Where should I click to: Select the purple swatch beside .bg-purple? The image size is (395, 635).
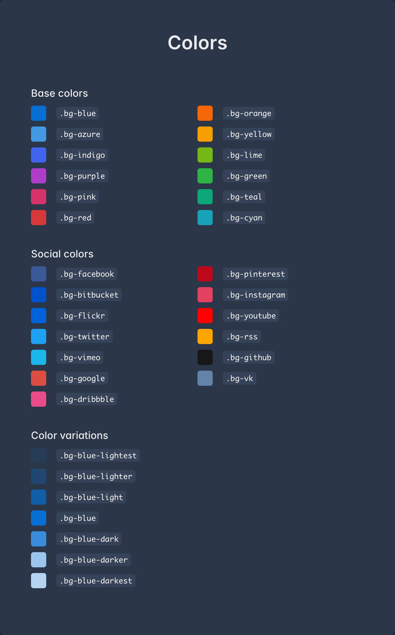pos(39,176)
